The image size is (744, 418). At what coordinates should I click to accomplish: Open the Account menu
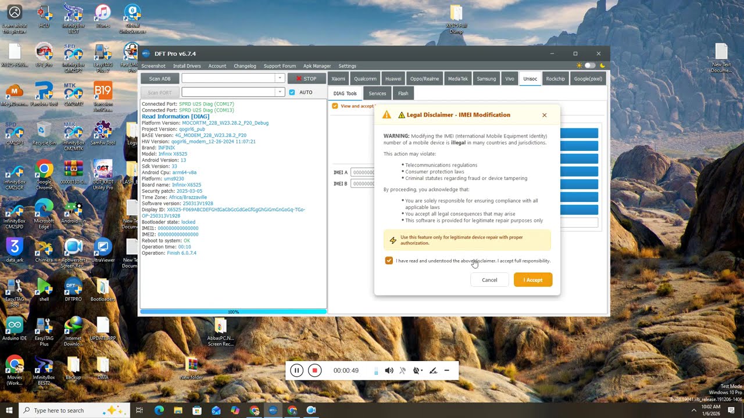point(217,66)
